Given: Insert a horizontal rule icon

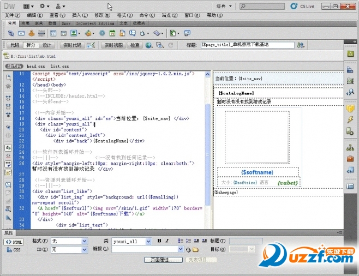Looking at the screenshot, I should pos(41,33).
